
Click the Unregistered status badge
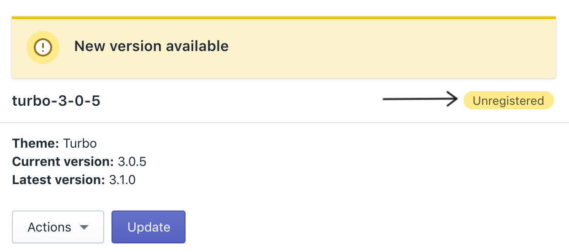pyautogui.click(x=508, y=101)
